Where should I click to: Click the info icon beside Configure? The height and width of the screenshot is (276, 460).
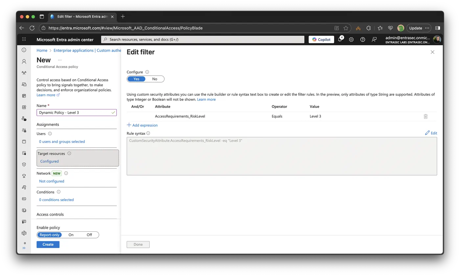147,72
